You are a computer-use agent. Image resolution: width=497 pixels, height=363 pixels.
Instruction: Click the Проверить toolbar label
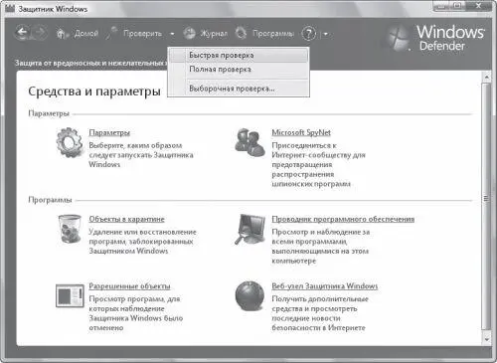143,34
